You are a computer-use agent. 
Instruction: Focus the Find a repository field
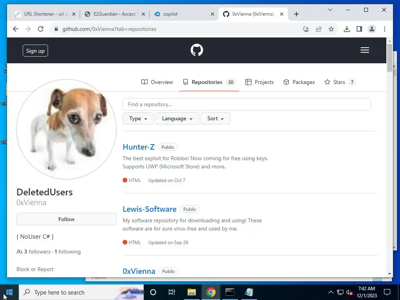click(246, 104)
